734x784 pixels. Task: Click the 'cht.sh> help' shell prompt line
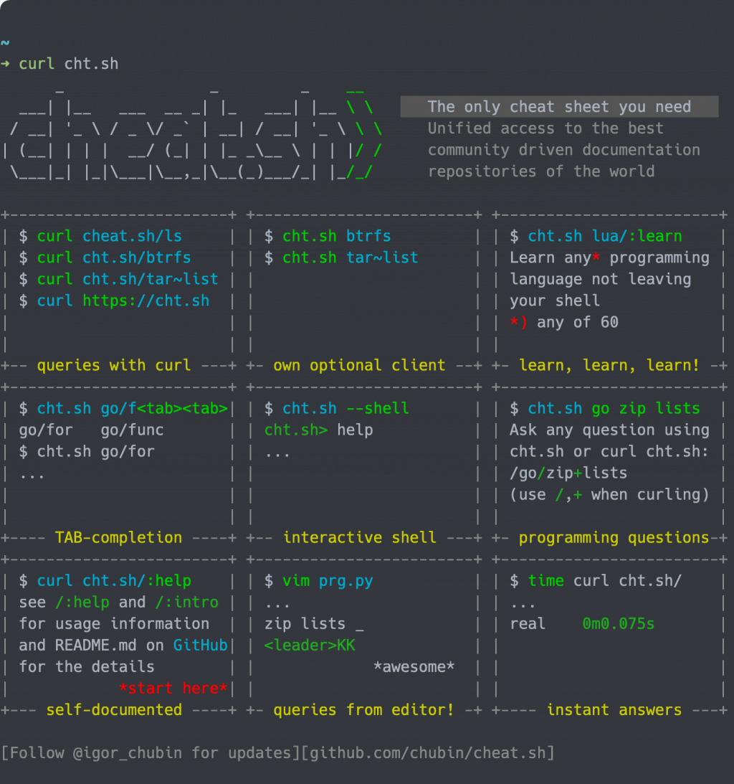coord(319,430)
